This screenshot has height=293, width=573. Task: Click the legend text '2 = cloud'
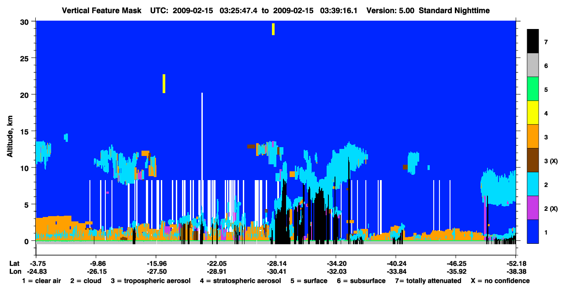86,281
